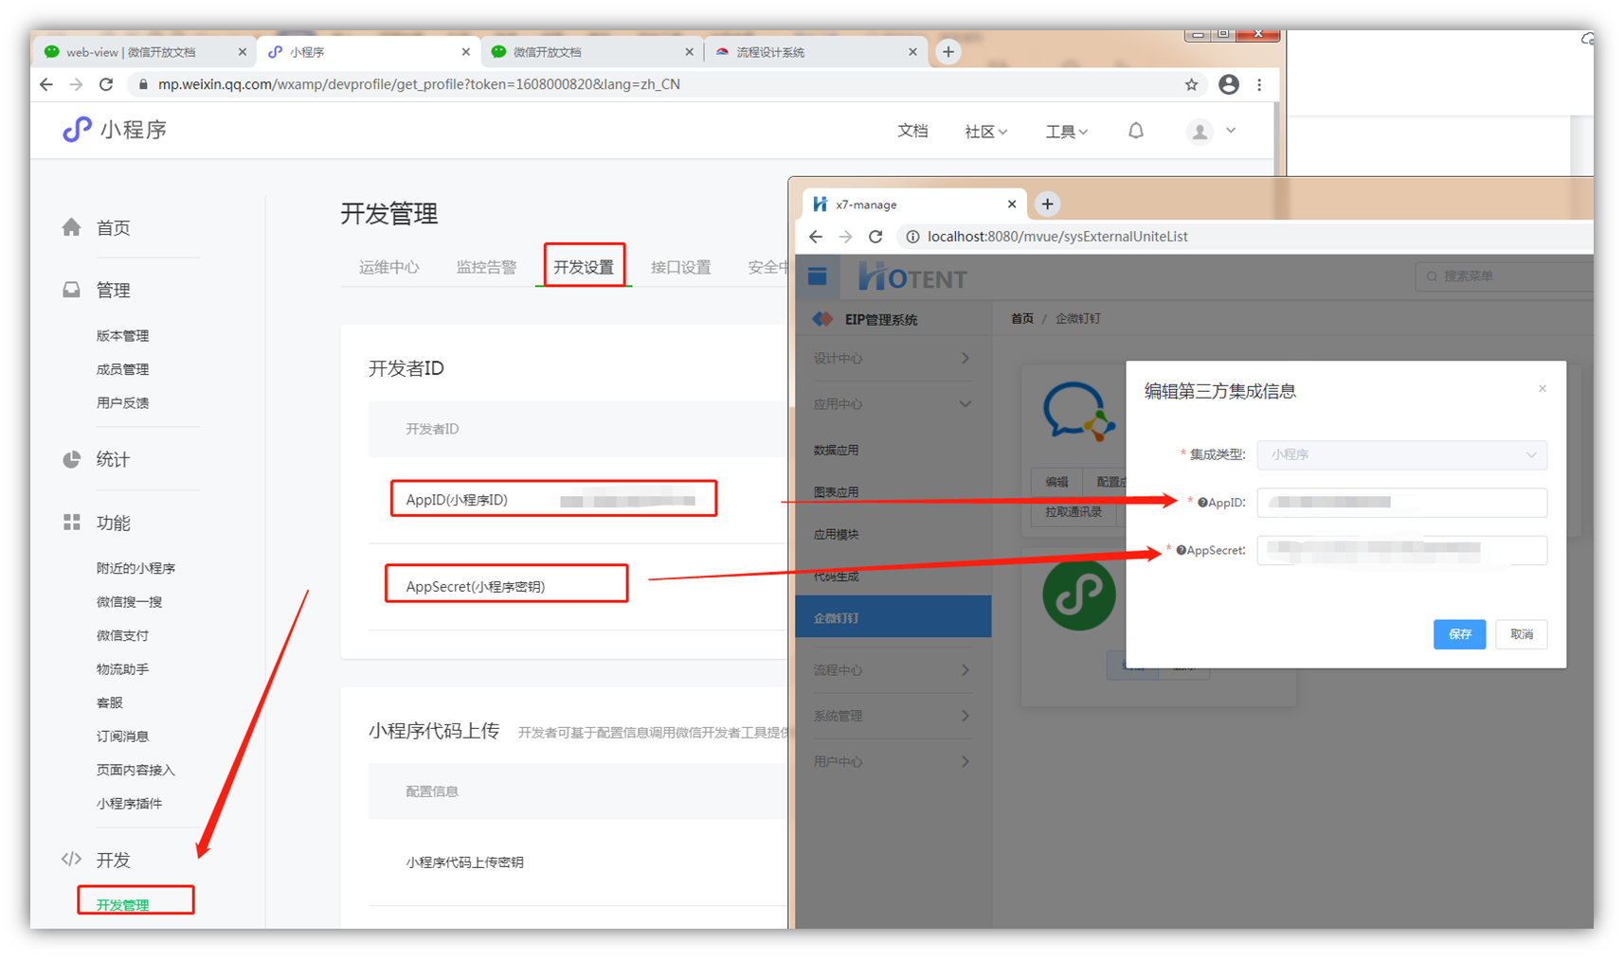This screenshot has height=959, width=1624.
Task: Click the AppID input field in dialog
Action: point(1402,503)
